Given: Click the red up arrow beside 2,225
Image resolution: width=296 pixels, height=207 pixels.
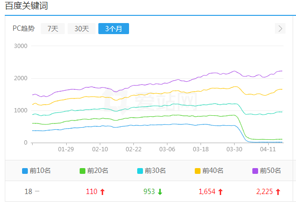Looking at the screenshot, I should click(278, 192).
